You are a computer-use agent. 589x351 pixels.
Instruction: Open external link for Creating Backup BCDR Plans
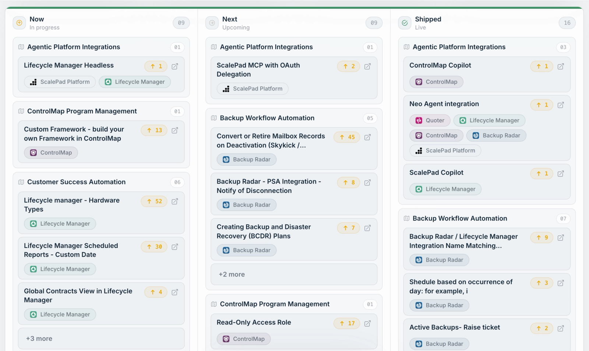coord(367,228)
